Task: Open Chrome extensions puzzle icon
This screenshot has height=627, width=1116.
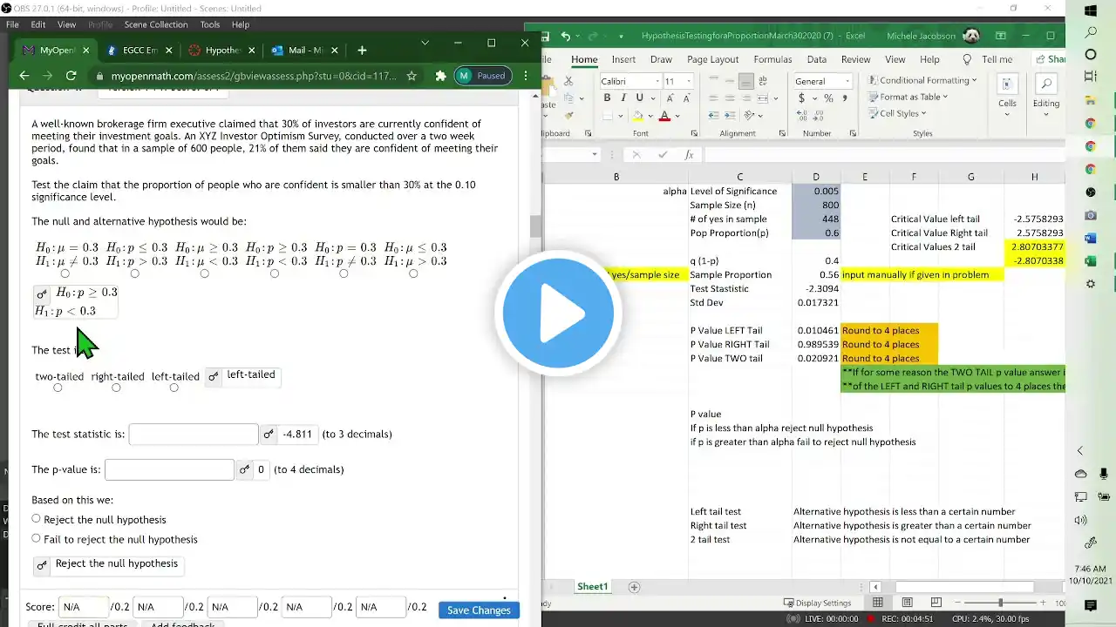Action: pyautogui.click(x=441, y=76)
